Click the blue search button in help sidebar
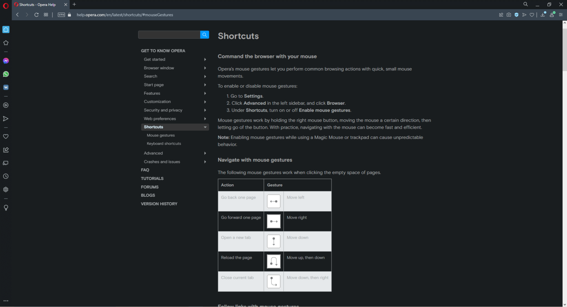Image resolution: width=567 pixels, height=307 pixels. (205, 35)
